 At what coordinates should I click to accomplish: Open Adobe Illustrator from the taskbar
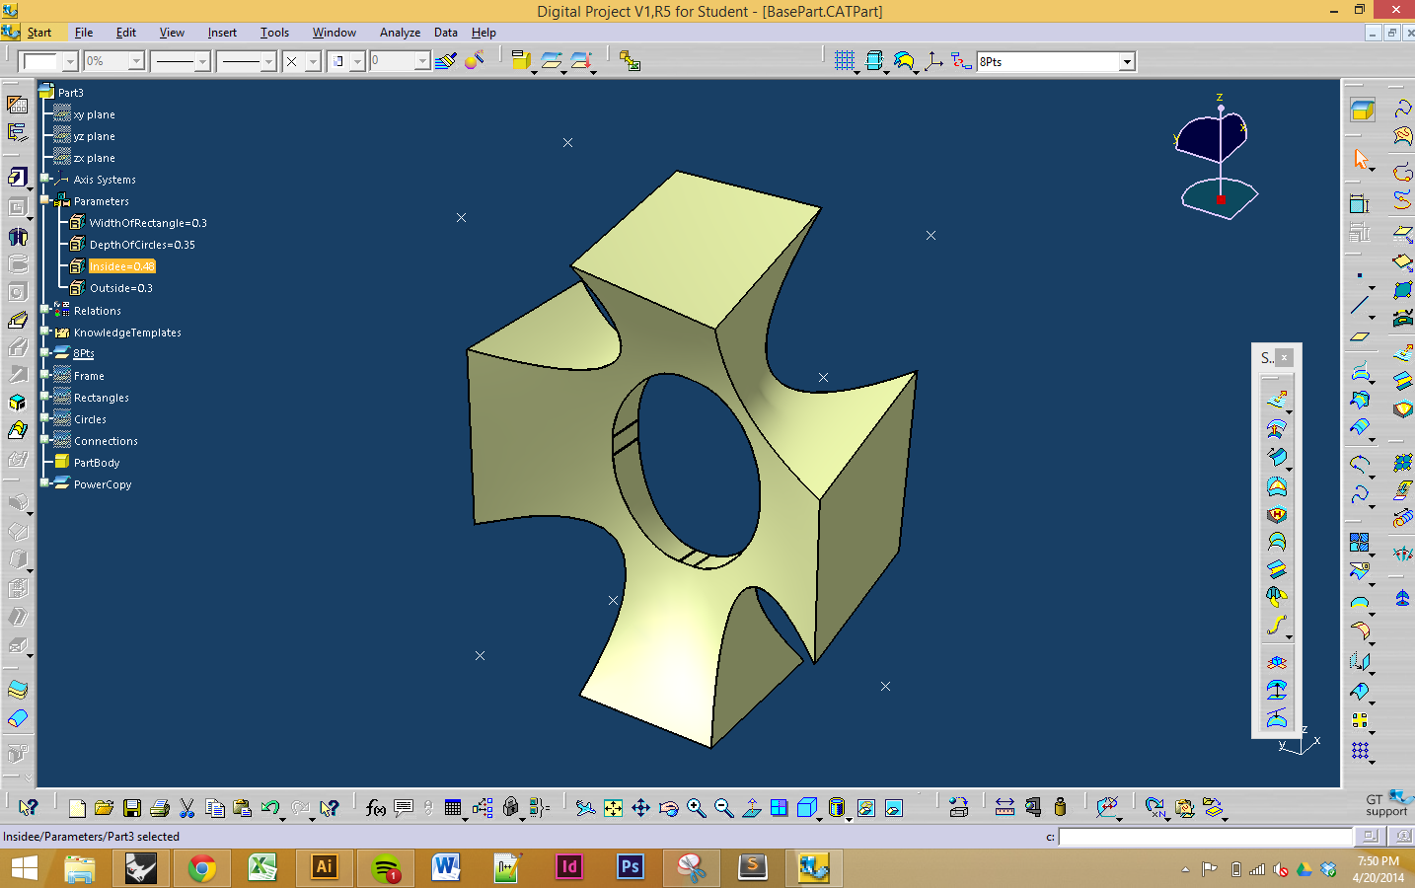tap(324, 867)
